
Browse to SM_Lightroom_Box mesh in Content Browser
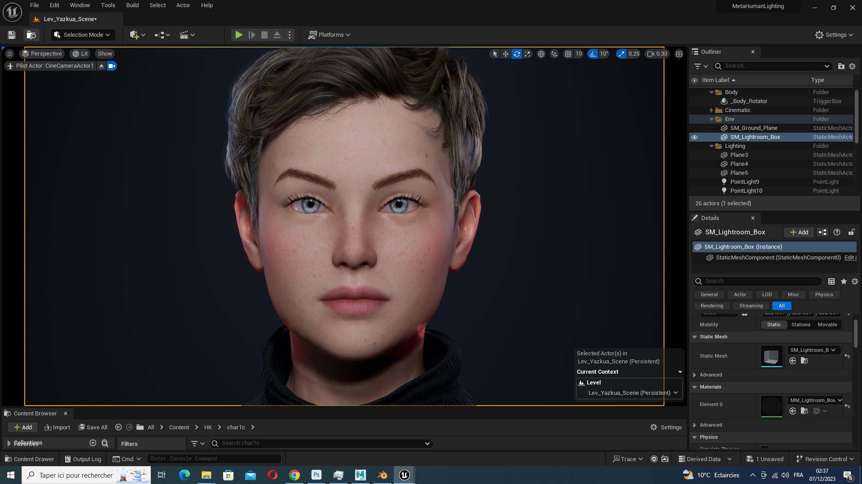coord(804,361)
